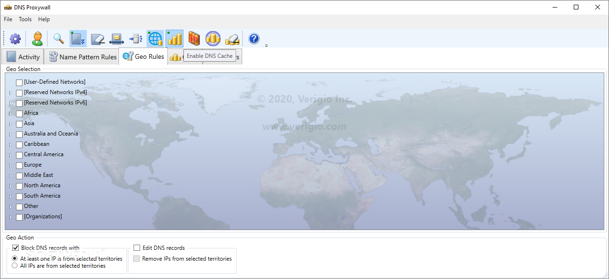Check the Central America checkbox
This screenshot has width=609, height=279.
point(19,155)
